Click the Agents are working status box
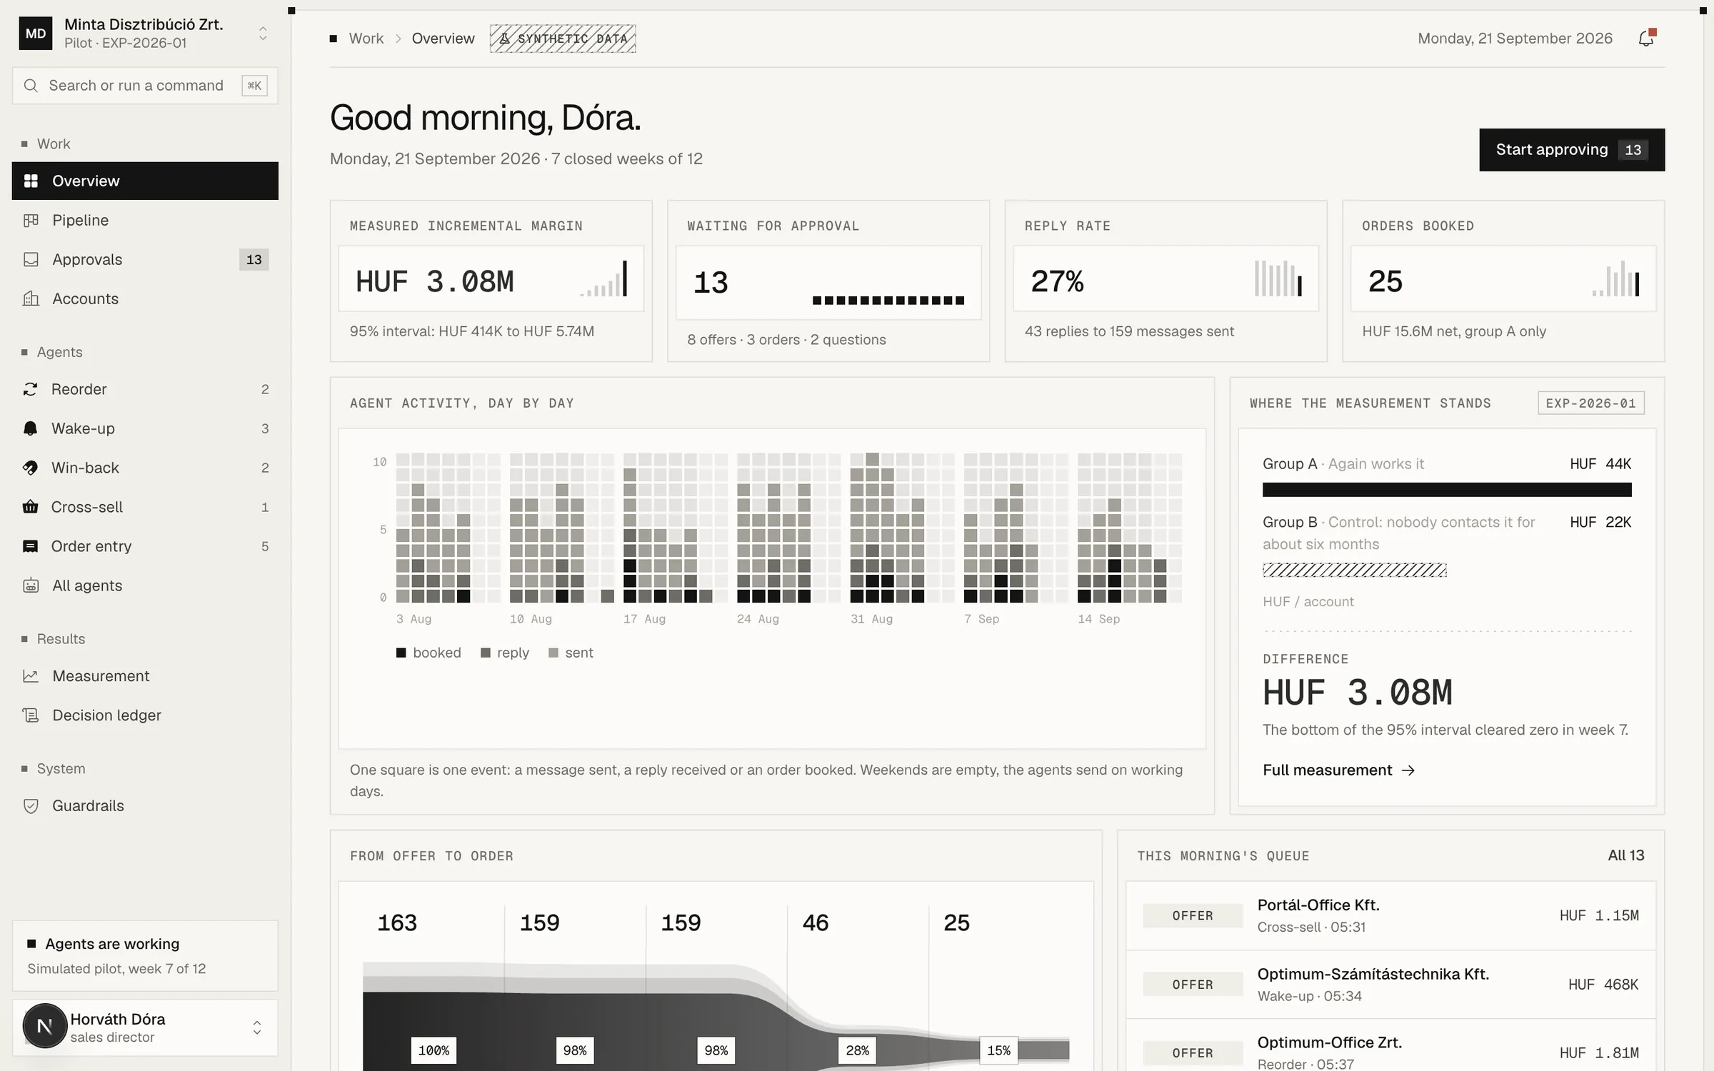1714x1071 pixels. click(x=145, y=955)
